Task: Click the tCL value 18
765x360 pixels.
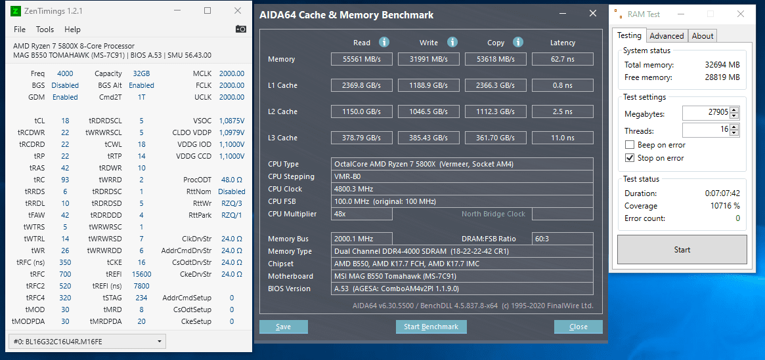Action: 65,121
